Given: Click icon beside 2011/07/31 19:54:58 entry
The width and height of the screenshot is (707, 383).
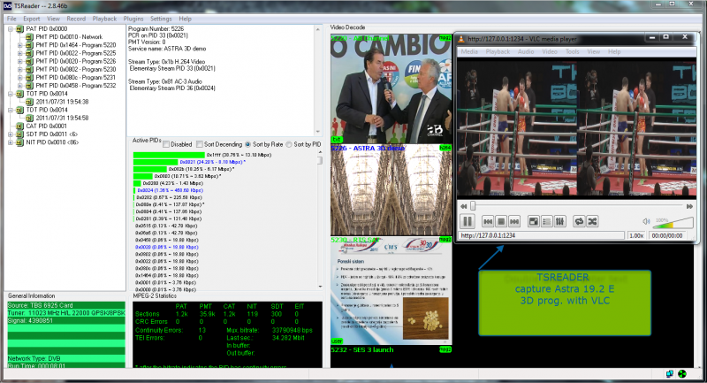Looking at the screenshot, I should (x=29, y=119).
